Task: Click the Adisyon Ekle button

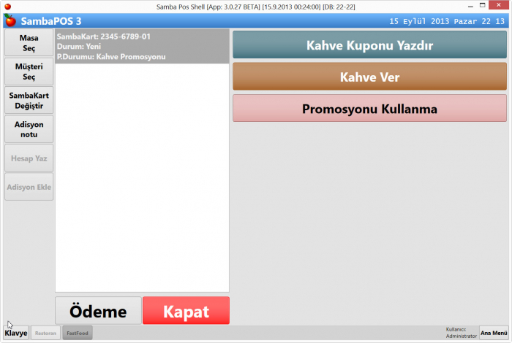Action: [29, 187]
